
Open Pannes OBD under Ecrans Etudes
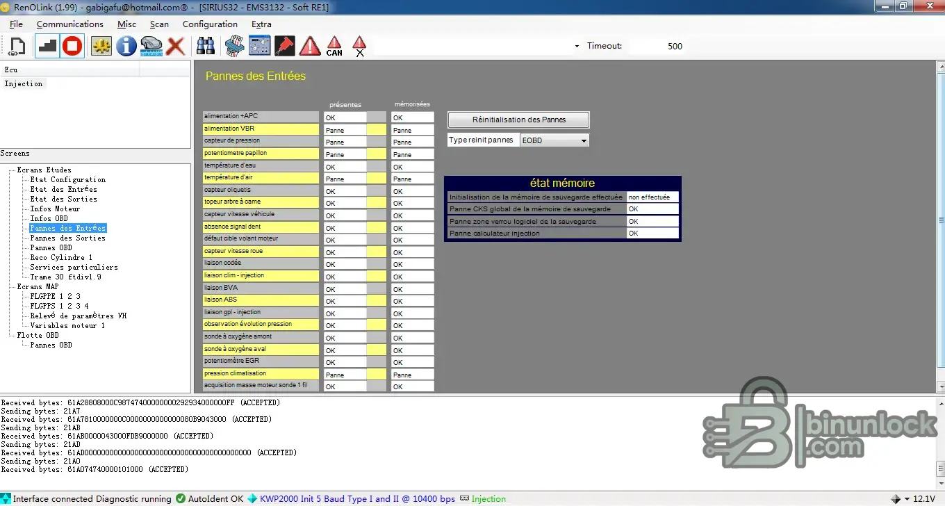point(51,247)
